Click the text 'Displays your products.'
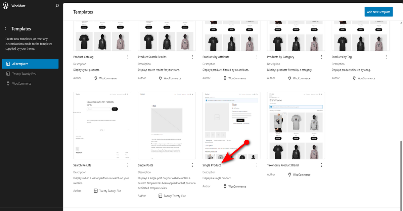The height and width of the screenshot is (211, 403). pyautogui.click(x=87, y=70)
